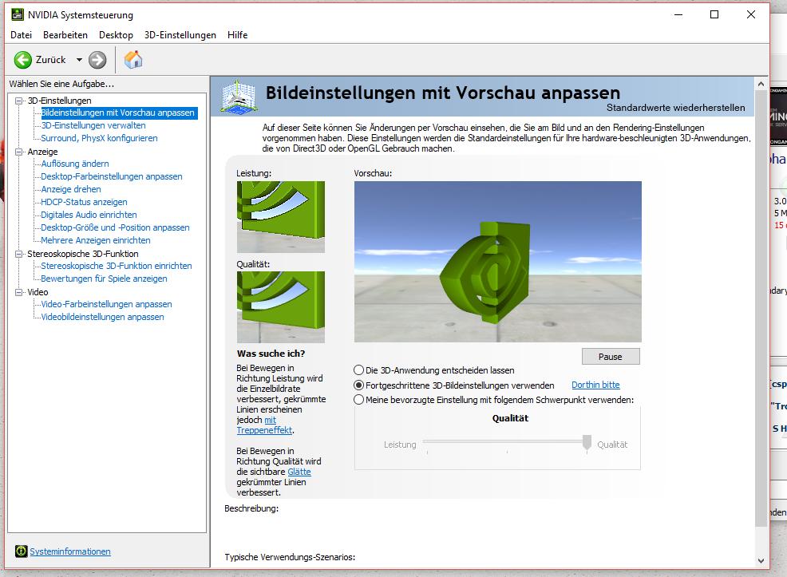Open 'Desktop-Größe und -Position anpassen'

[115, 227]
